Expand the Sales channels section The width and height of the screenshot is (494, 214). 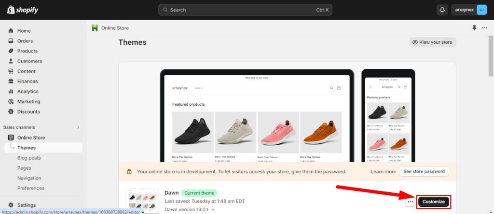[78, 127]
